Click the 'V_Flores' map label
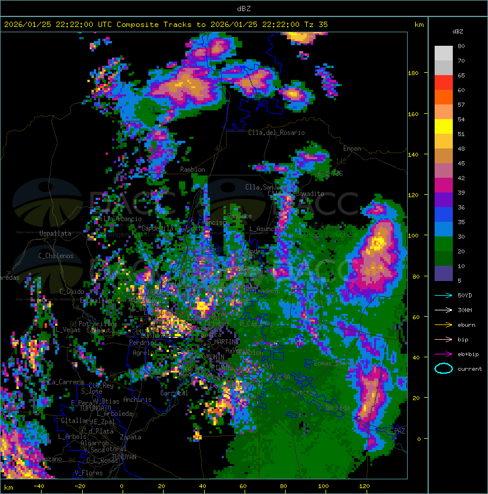488x494 pixels. [89, 473]
